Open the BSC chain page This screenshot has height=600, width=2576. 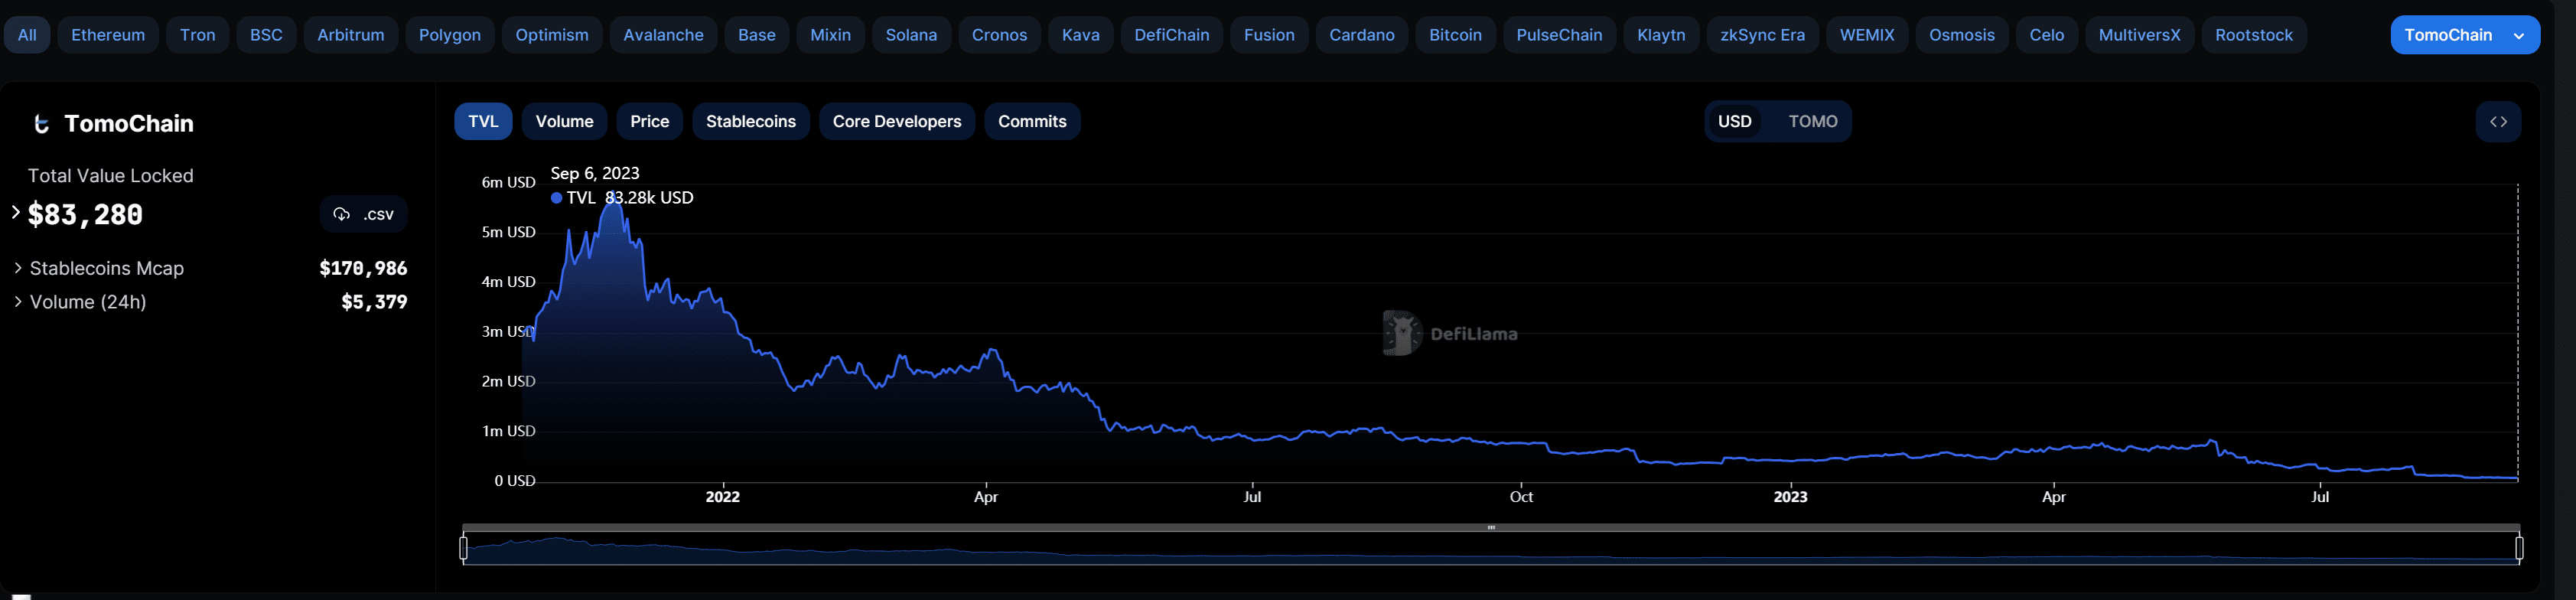266,35
